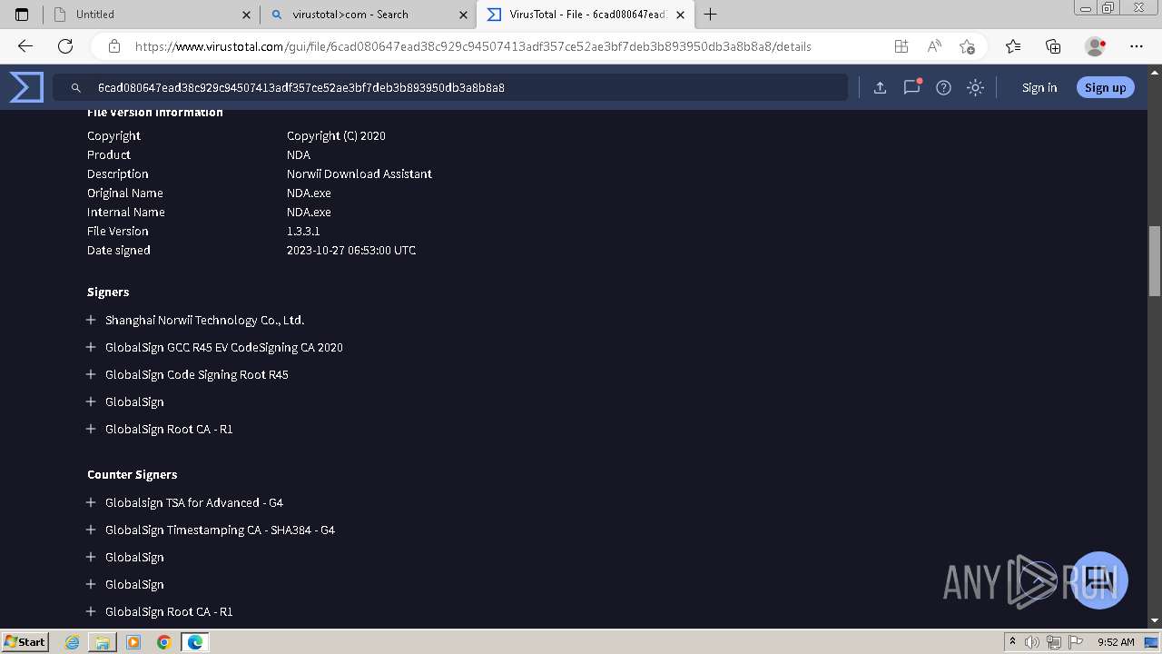The image size is (1162, 654).
Task: Click the Sign up button
Action: pos(1105,87)
